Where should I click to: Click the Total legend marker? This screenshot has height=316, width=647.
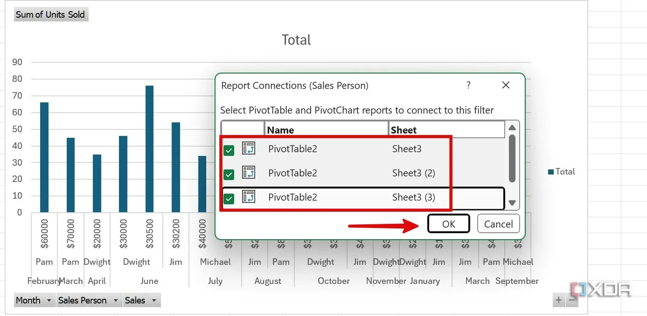[551, 172]
